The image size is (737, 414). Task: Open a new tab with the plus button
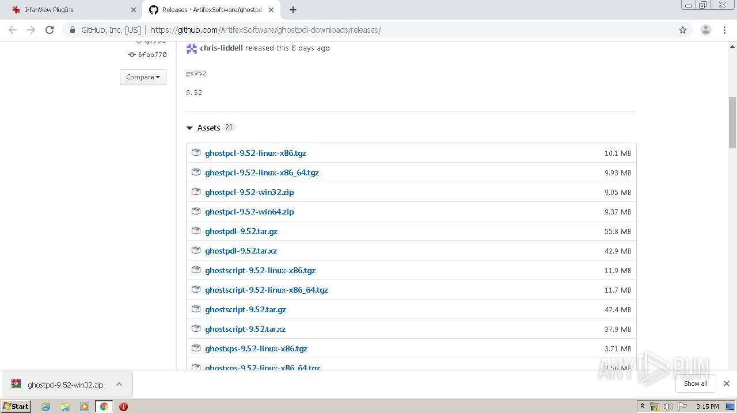click(x=293, y=10)
